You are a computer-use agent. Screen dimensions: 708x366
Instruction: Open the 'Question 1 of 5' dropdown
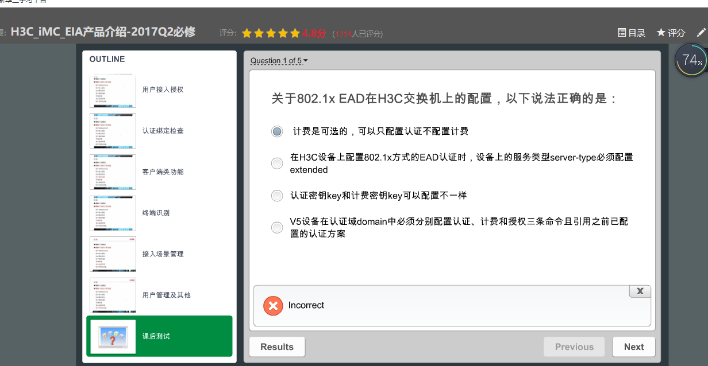[279, 61]
